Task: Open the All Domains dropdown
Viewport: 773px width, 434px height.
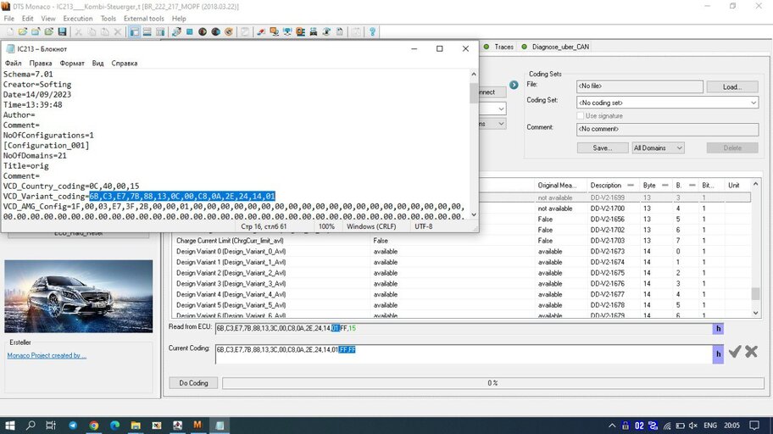Action: [x=658, y=147]
